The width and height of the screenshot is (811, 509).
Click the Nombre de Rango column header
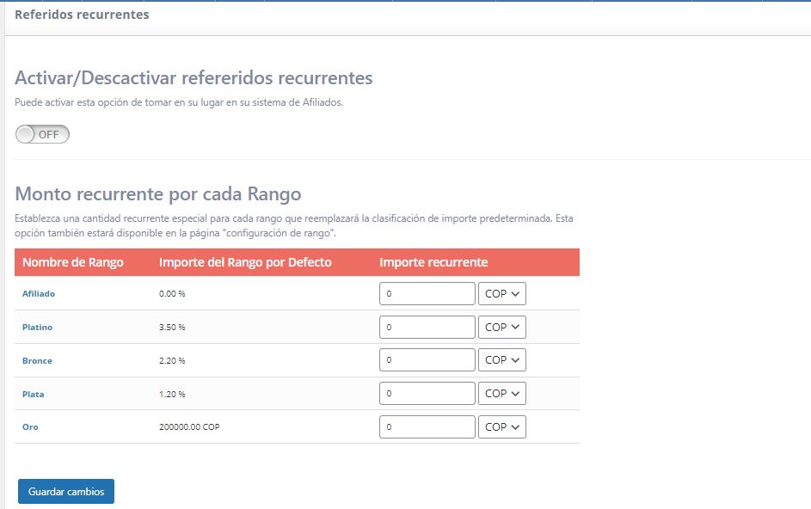pos(75,262)
